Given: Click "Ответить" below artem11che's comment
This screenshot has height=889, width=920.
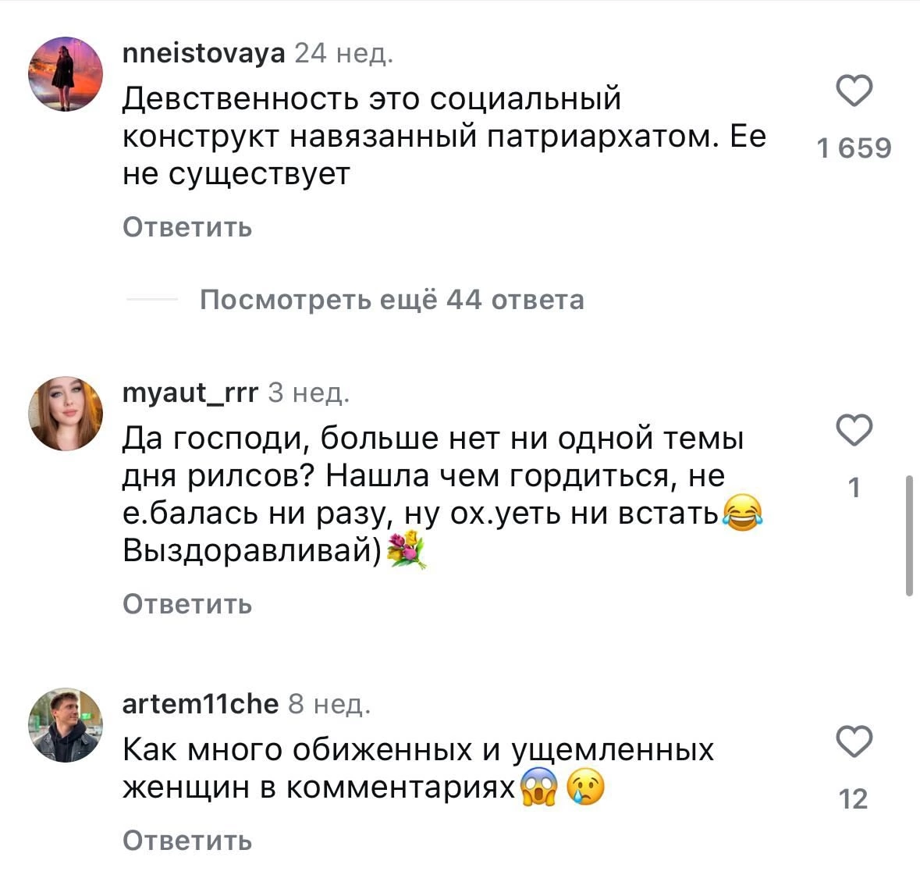Looking at the screenshot, I should 187,841.
